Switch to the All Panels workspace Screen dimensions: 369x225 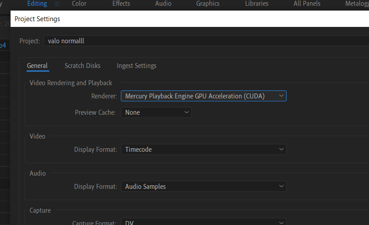307,4
